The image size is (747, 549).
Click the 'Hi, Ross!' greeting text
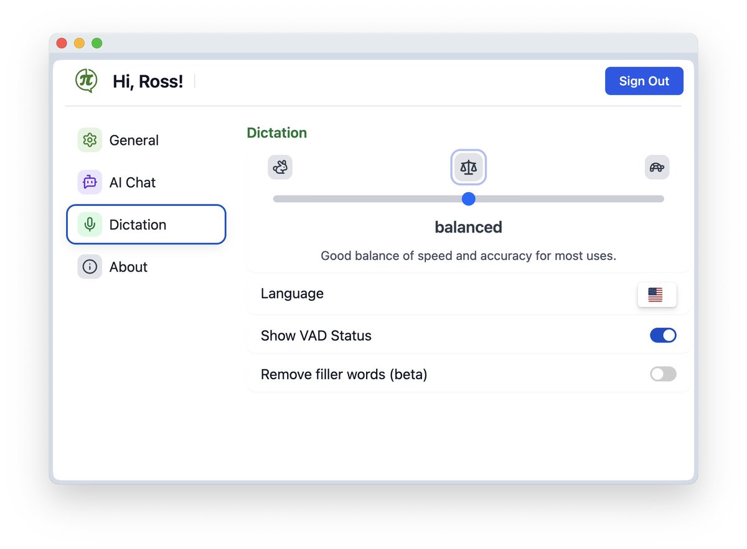148,81
